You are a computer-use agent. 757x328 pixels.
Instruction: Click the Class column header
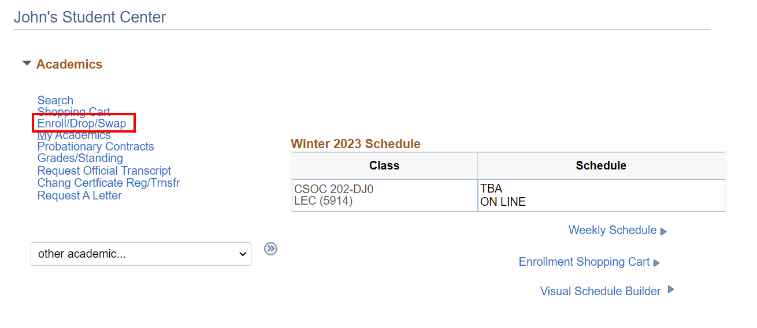(x=384, y=165)
